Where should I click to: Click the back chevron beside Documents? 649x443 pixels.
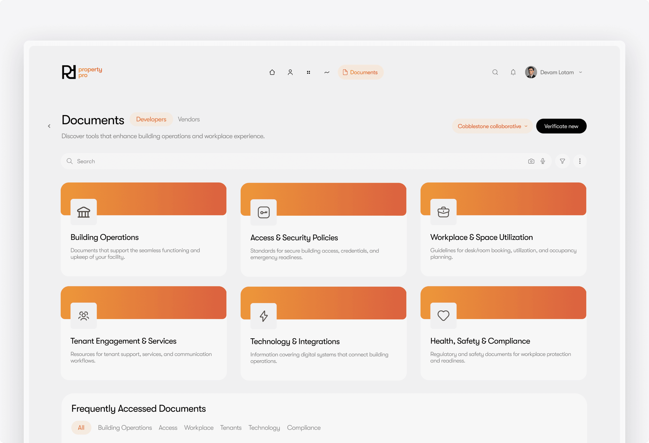[x=49, y=126]
